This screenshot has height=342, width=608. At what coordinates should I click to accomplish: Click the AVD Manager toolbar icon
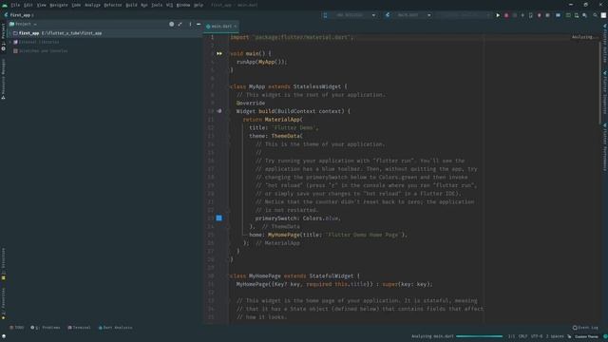pos(577,15)
